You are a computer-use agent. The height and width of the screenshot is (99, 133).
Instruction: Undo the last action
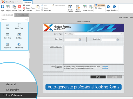(18, 2)
